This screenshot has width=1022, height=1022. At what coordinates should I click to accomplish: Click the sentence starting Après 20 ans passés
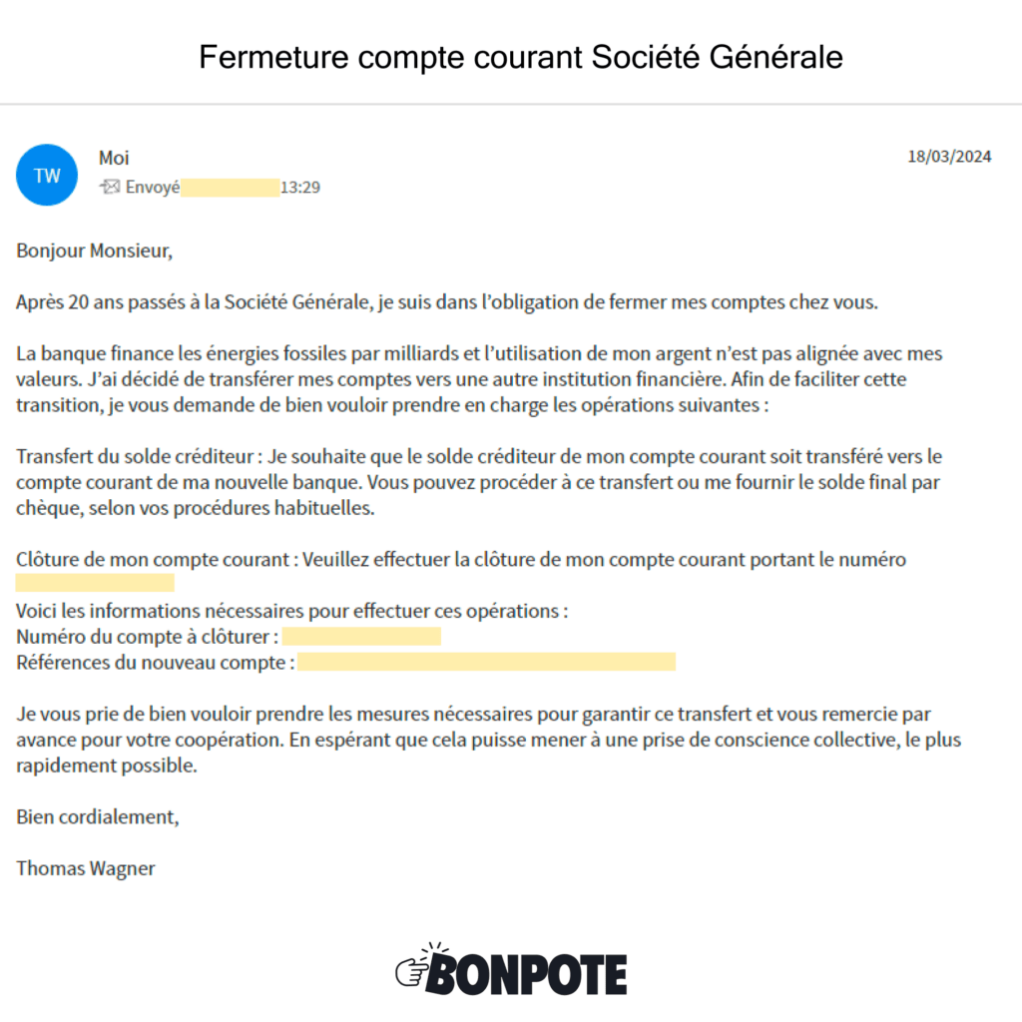pos(447,302)
